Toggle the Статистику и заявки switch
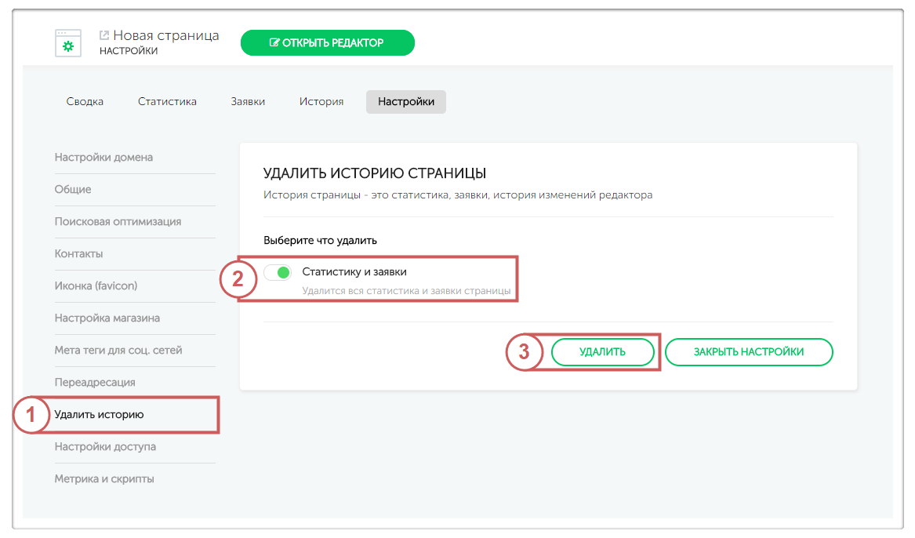 pos(278,272)
